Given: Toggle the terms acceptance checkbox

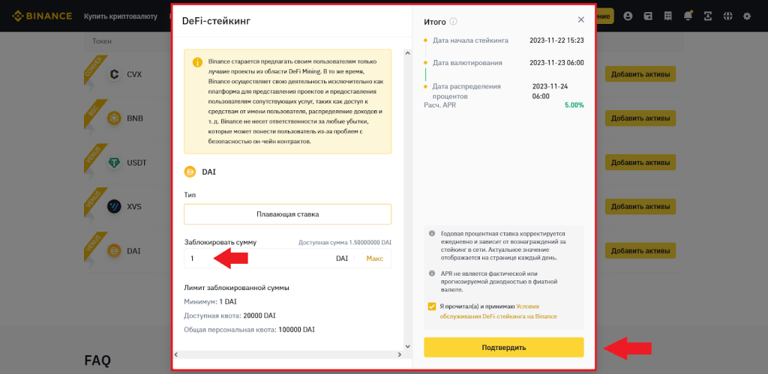Looking at the screenshot, I should coord(431,307).
